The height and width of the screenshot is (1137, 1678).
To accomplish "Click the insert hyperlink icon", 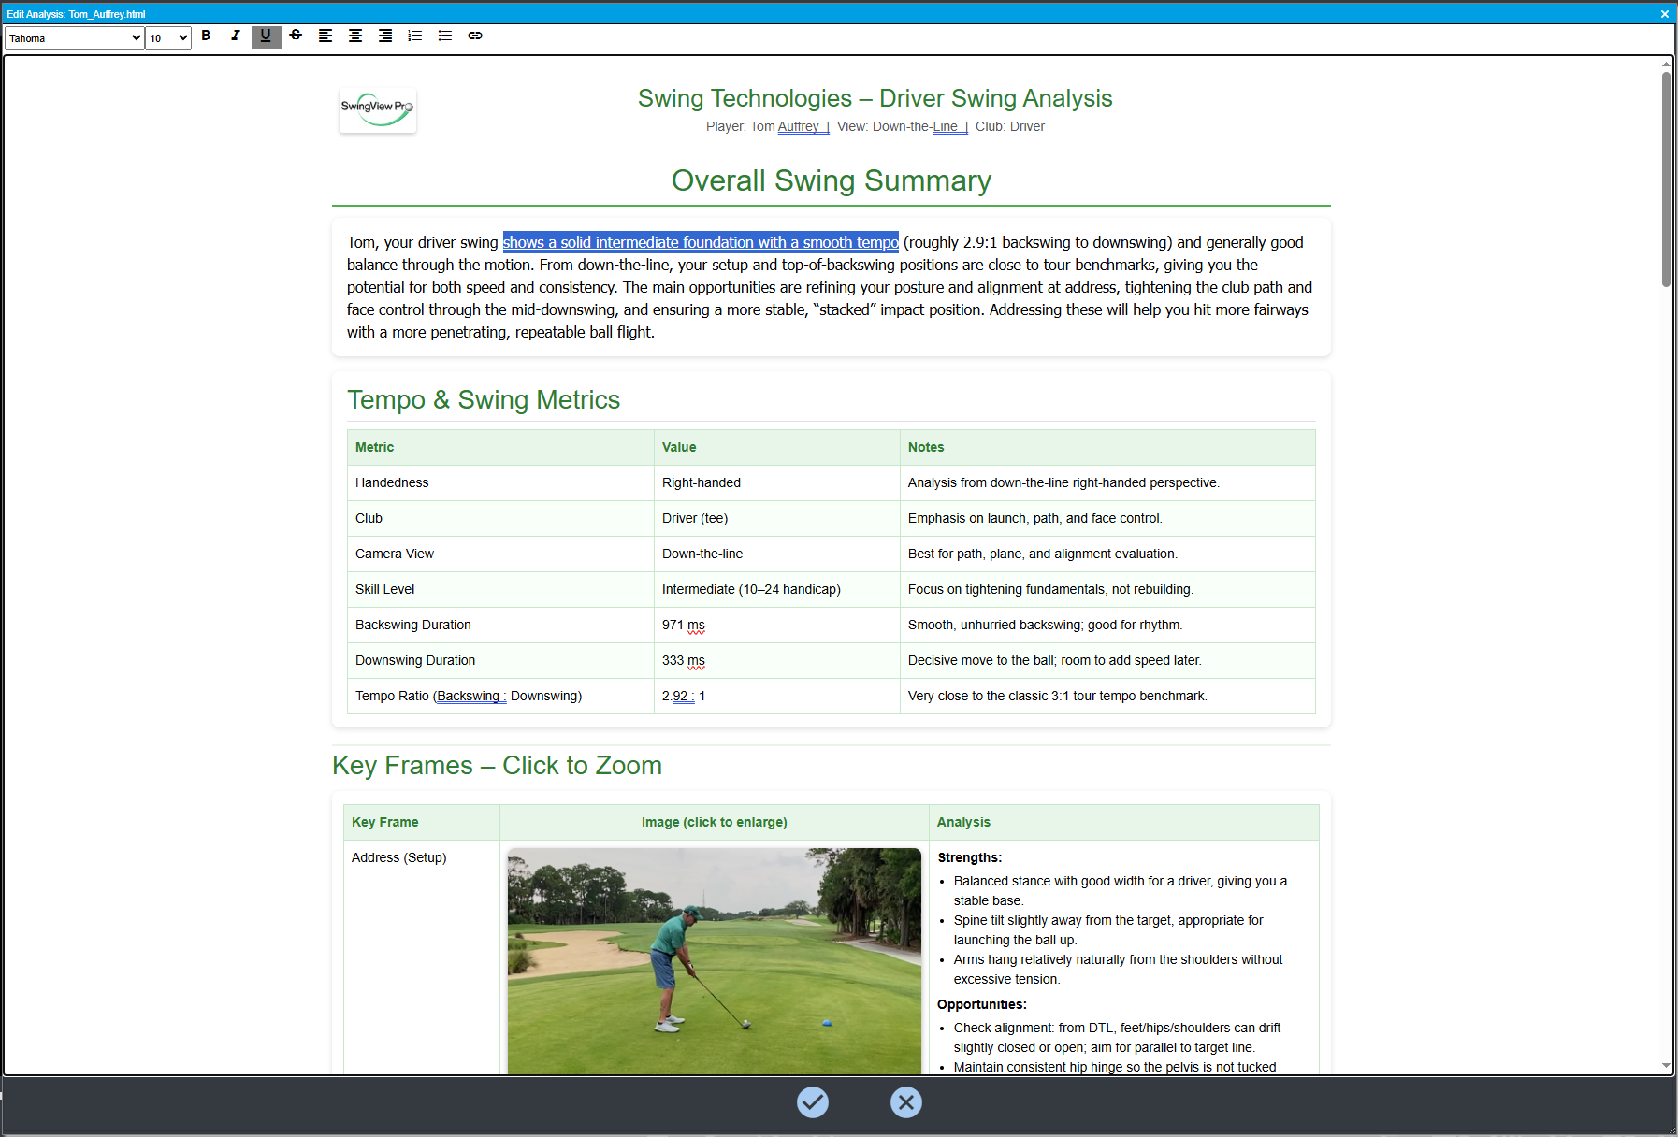I will click(x=475, y=36).
